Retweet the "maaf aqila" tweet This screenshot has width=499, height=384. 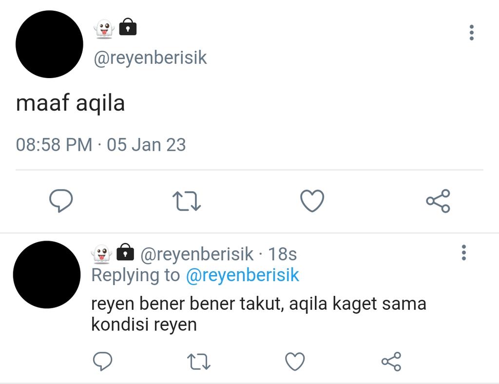pos(187,201)
